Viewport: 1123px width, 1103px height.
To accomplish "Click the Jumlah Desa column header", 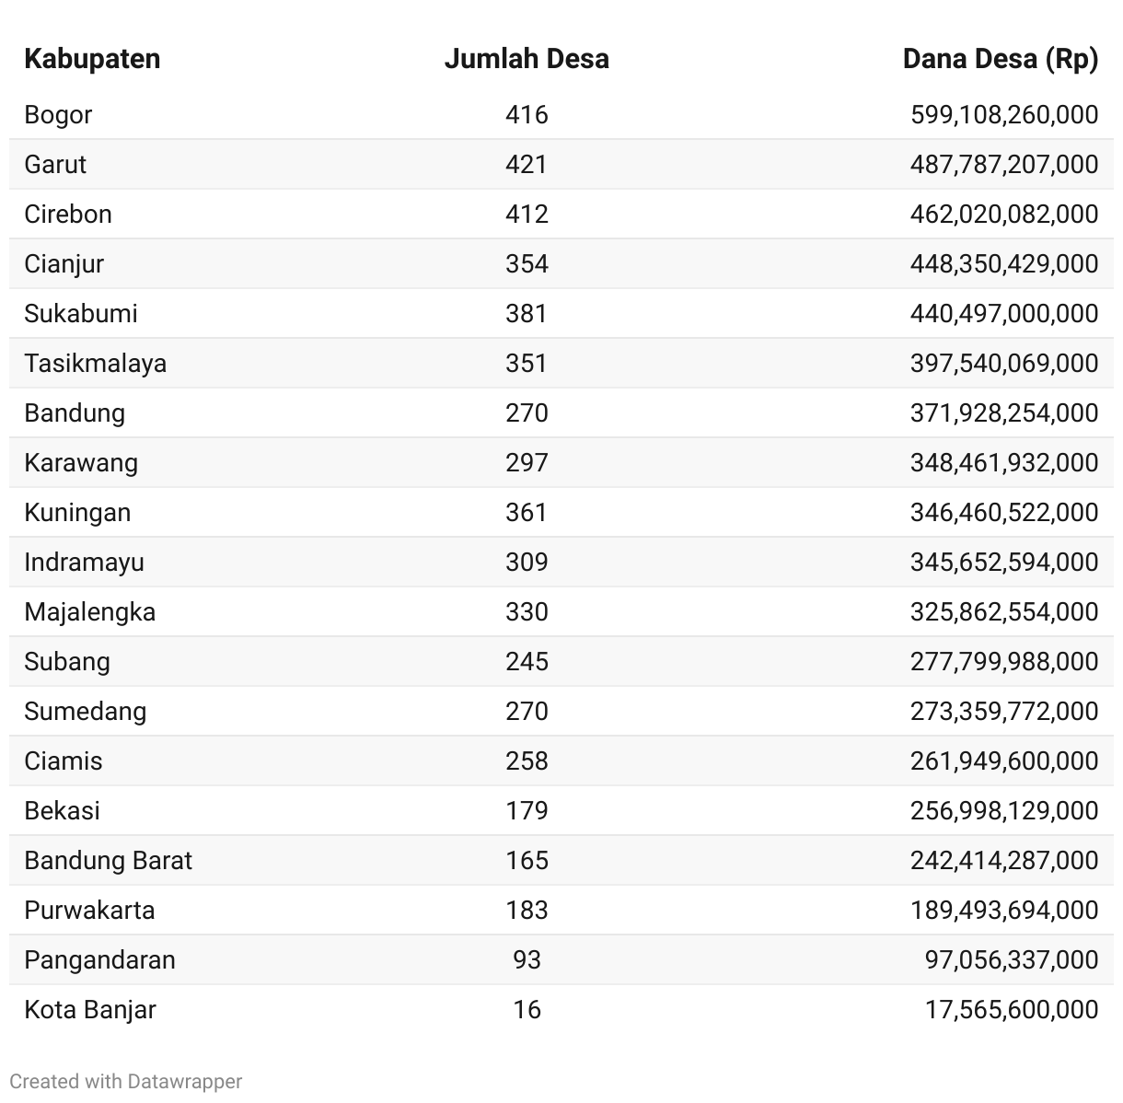I will point(527,59).
